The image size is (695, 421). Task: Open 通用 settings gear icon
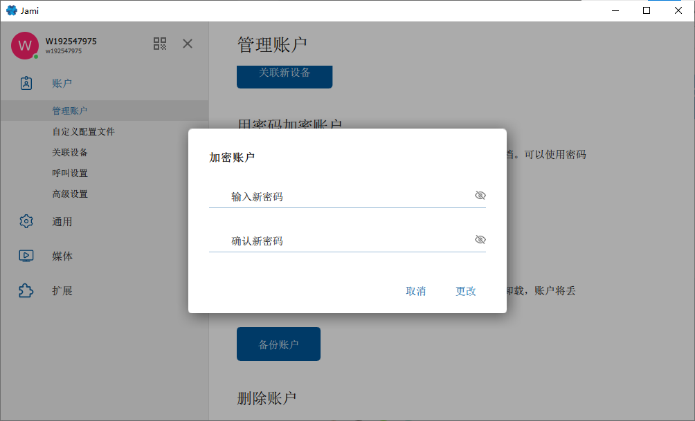click(26, 221)
